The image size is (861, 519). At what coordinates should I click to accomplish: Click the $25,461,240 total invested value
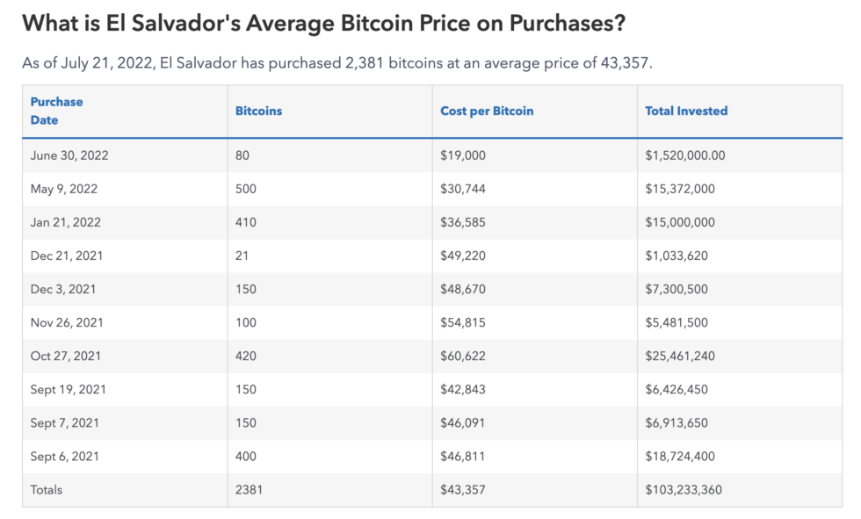coord(680,356)
